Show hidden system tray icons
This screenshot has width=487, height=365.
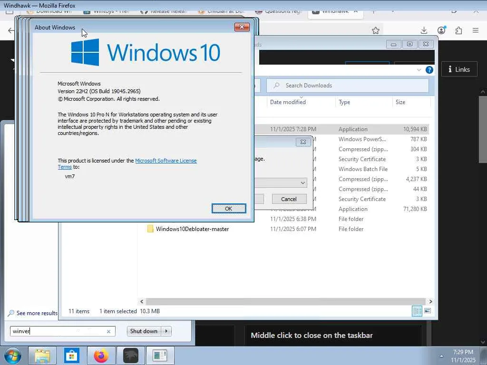(441, 355)
